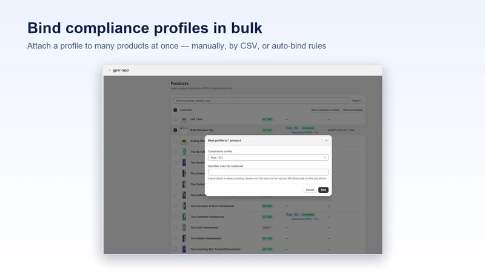Click the Bind compliance profile button
485x272 pixels.
(325, 110)
